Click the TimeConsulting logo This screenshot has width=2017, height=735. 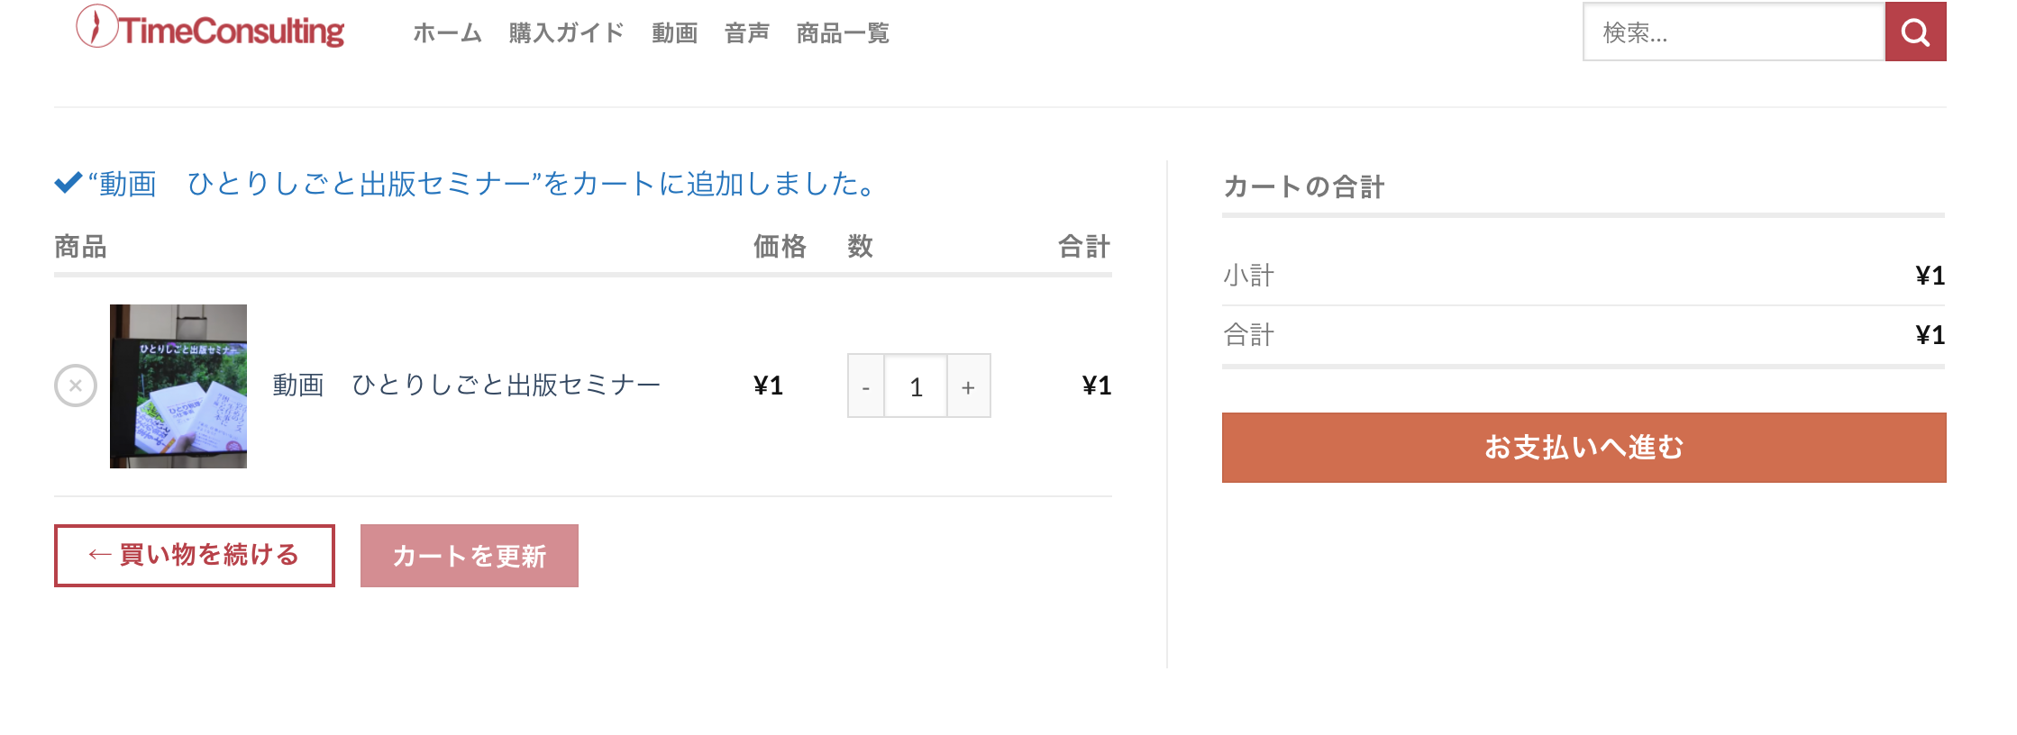pyautogui.click(x=211, y=29)
